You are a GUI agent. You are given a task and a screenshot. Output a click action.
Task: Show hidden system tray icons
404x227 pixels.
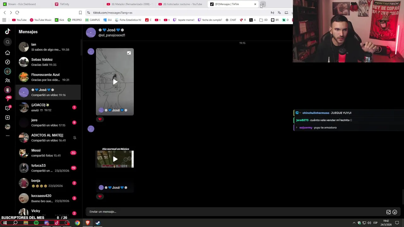point(354,223)
